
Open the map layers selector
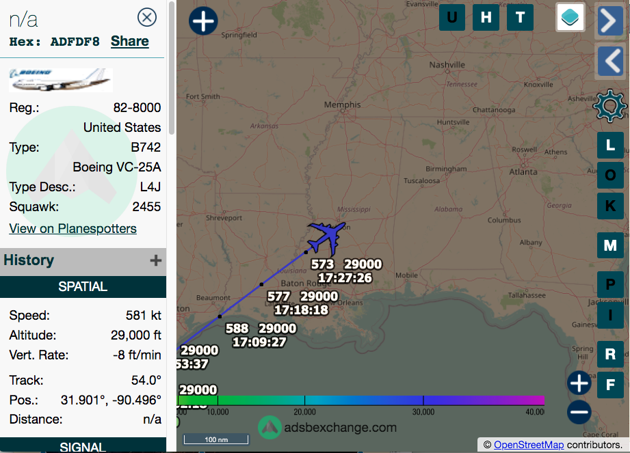[x=570, y=17]
